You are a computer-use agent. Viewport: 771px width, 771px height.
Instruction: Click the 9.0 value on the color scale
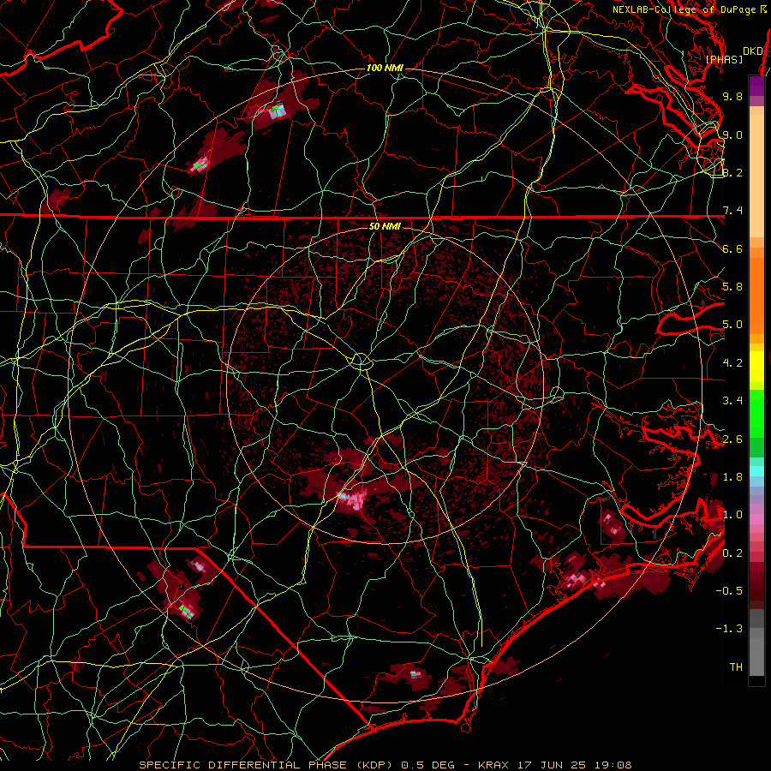click(732, 134)
